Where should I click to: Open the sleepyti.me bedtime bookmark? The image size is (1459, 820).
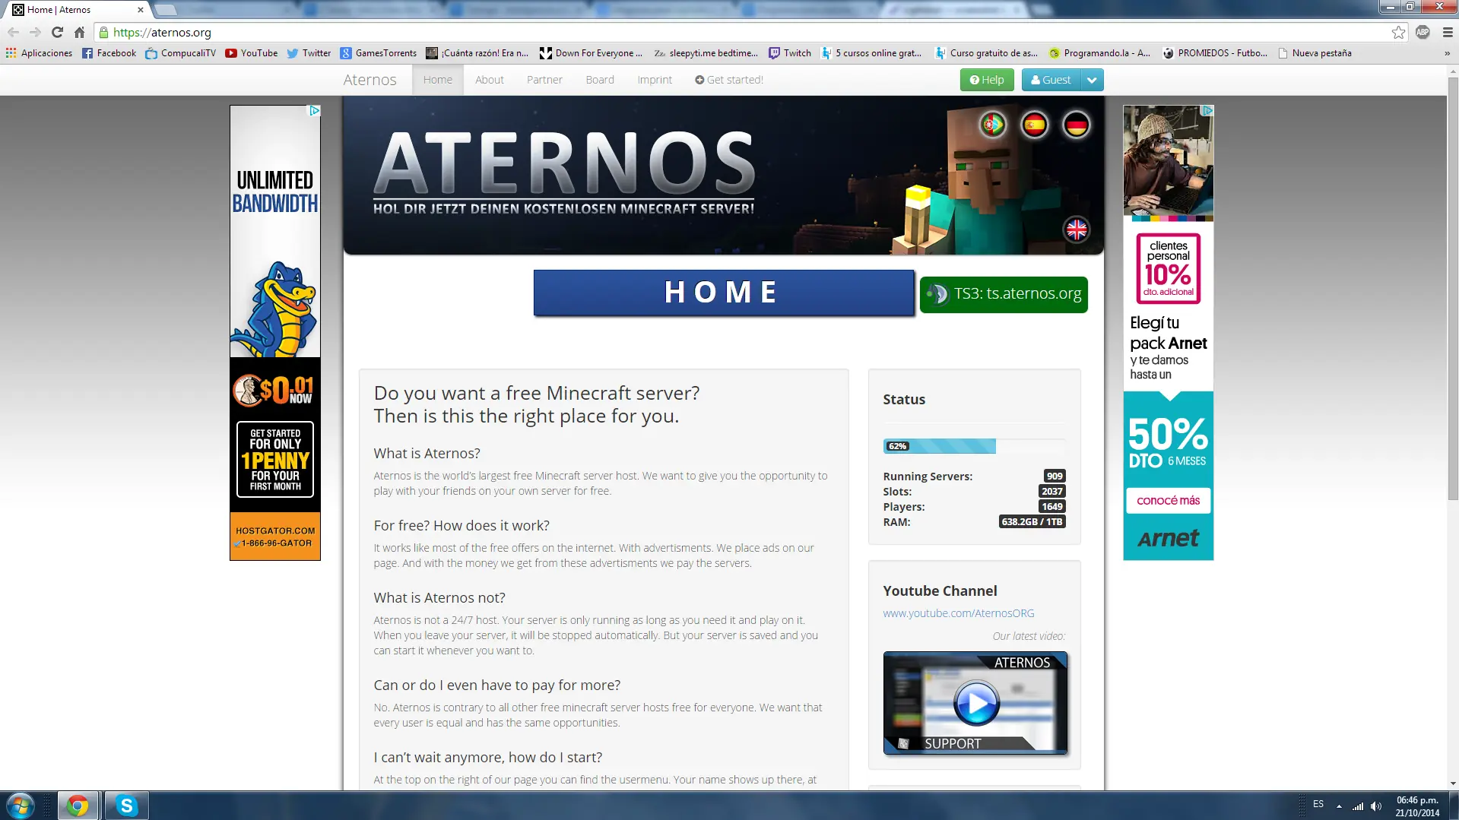coord(706,53)
